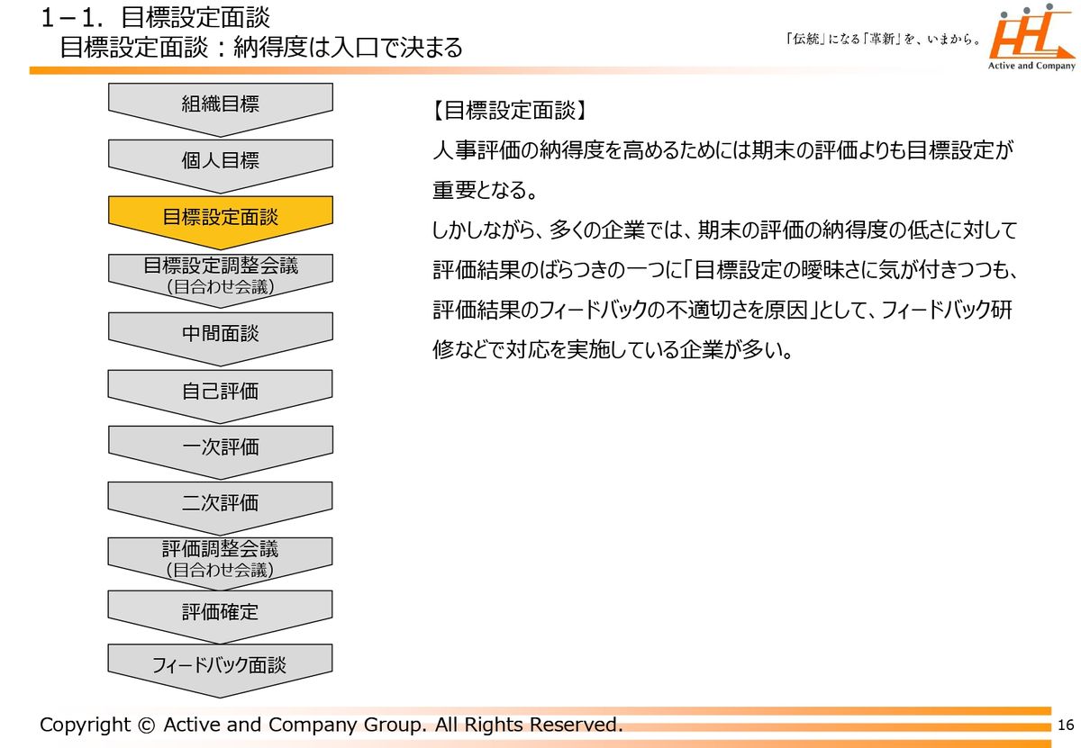Image resolution: width=1081 pixels, height=748 pixels.
Task: Choose the 自己評価 flow step
Action: point(221,391)
